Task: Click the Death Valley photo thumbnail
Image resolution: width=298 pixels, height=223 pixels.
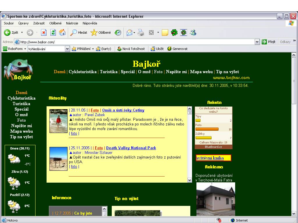Action: pos(58,159)
